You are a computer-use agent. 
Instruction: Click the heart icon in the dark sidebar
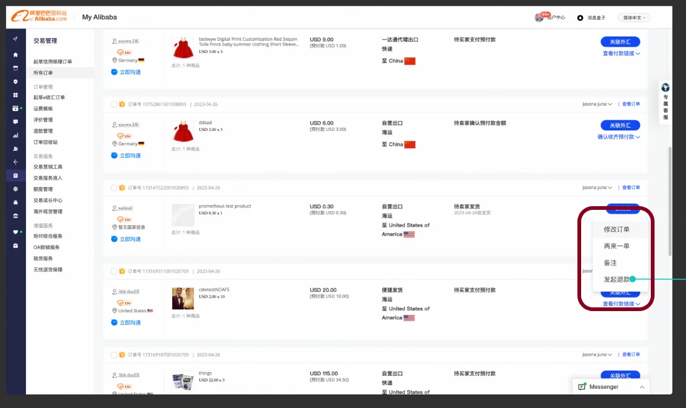(x=15, y=232)
